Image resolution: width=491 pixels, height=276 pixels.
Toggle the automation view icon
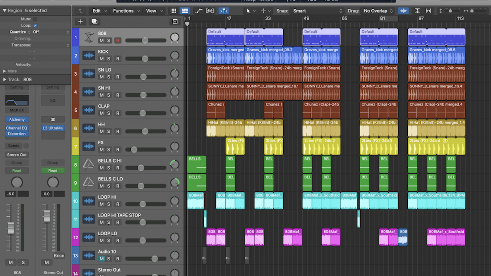point(198,11)
